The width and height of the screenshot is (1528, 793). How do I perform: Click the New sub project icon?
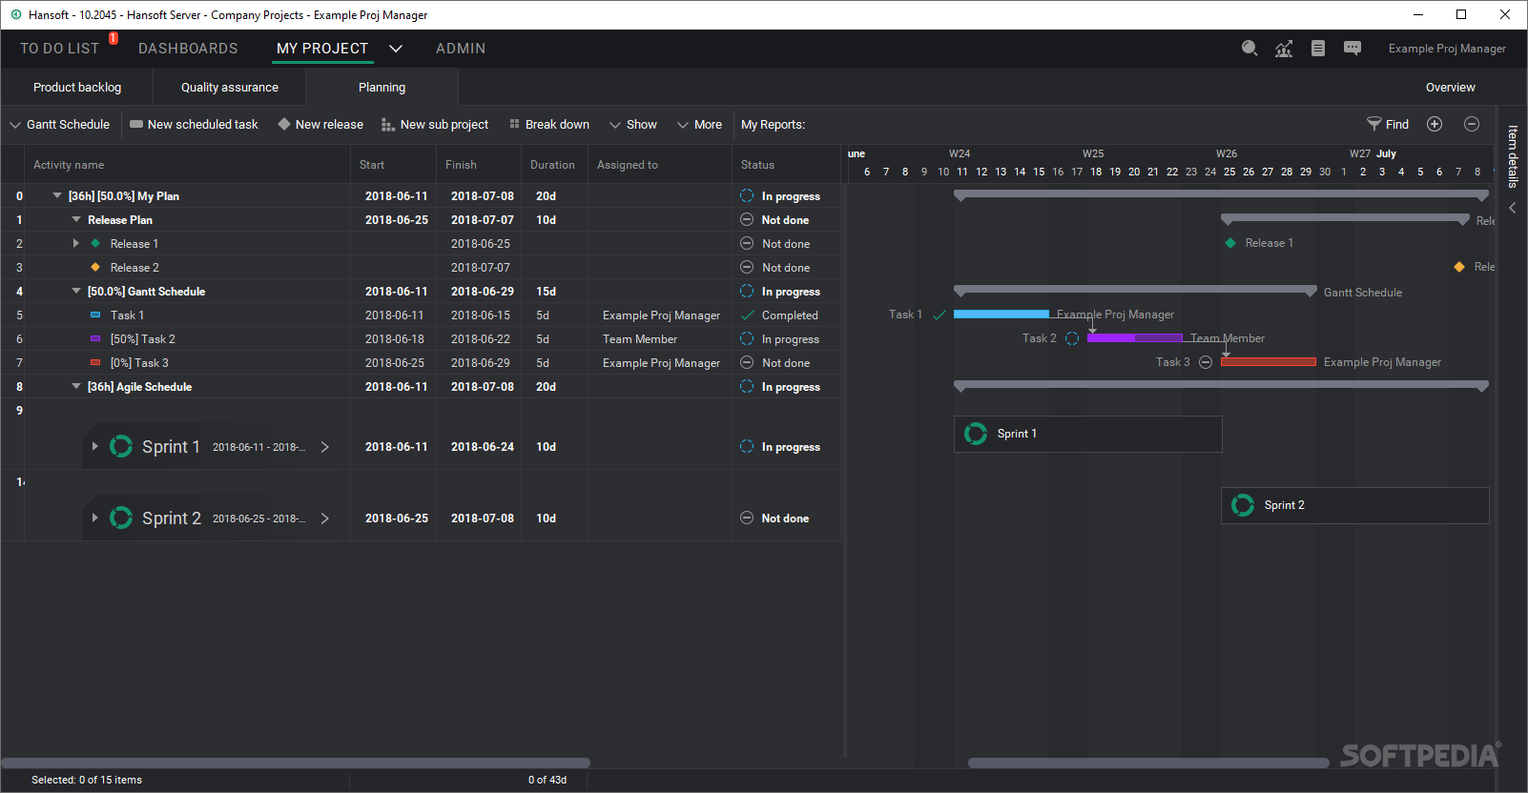click(387, 125)
